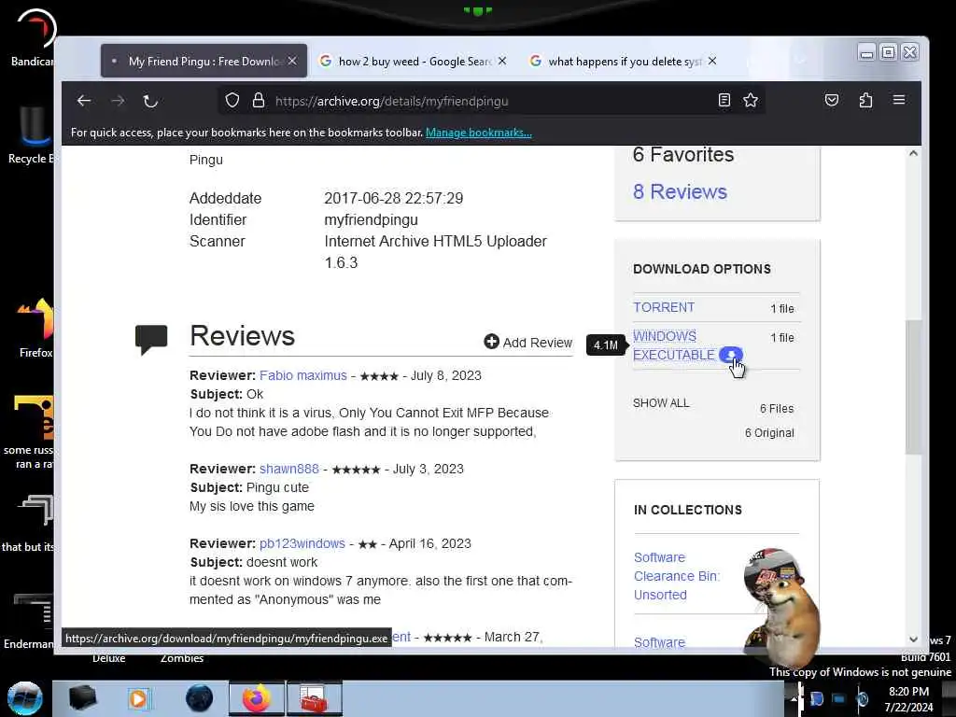Close the how 2 buy weed tab
Image resolution: width=956 pixels, height=717 pixels.
coord(501,61)
